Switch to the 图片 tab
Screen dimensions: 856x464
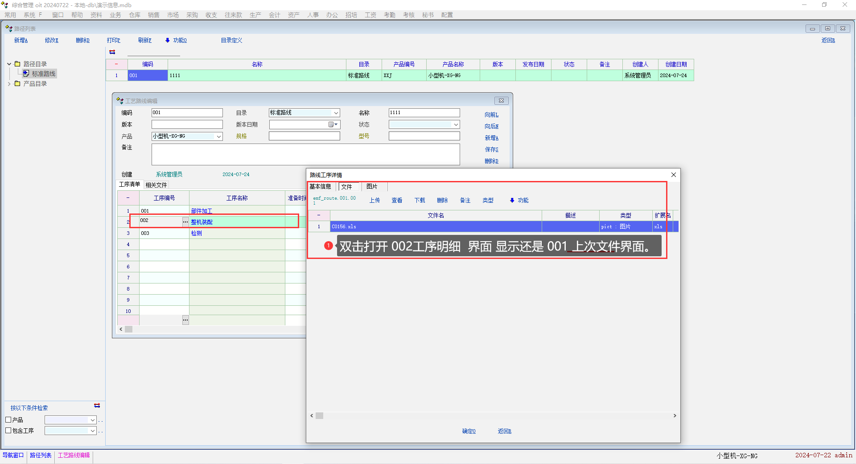click(x=372, y=186)
